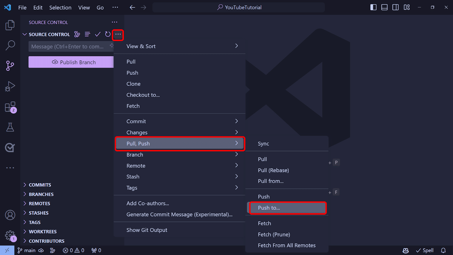Open the Explorer view in the activity bar
453x255 pixels.
[x=9, y=25]
